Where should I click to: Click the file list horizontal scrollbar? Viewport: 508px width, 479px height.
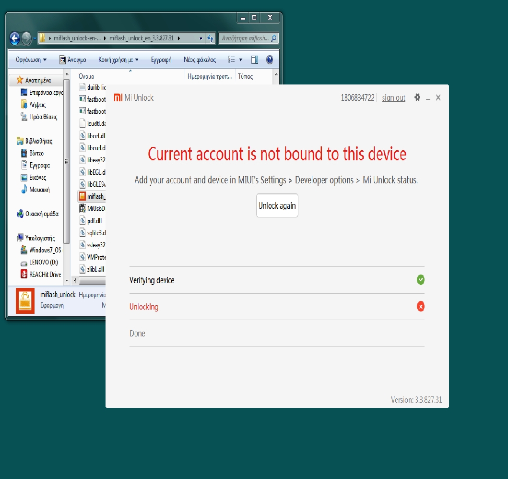click(x=92, y=281)
